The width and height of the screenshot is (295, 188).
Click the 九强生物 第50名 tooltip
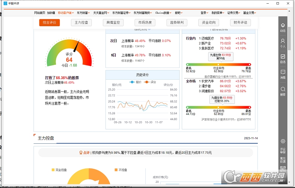coord(221,57)
